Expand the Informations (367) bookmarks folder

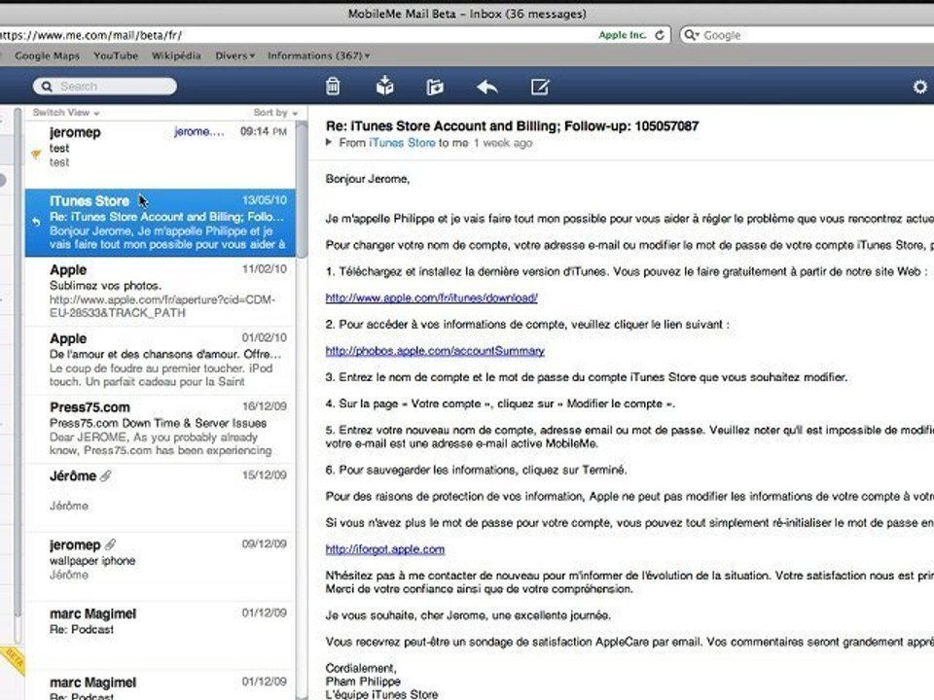pyautogui.click(x=319, y=55)
